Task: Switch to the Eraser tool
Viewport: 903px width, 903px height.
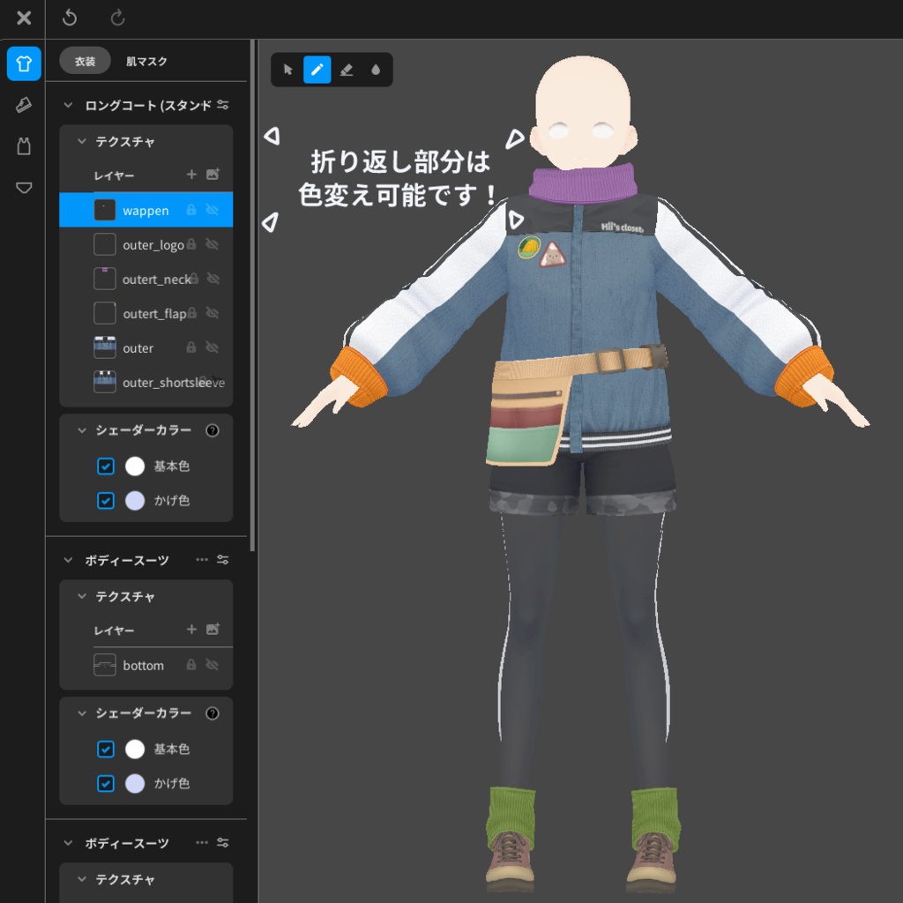Action: [x=346, y=70]
